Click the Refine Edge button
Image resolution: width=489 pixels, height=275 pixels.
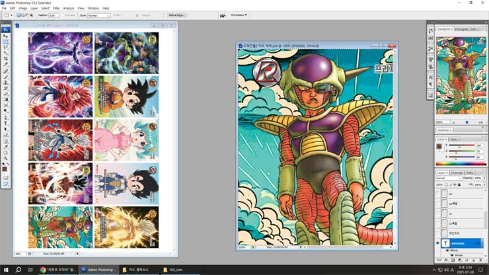point(176,15)
